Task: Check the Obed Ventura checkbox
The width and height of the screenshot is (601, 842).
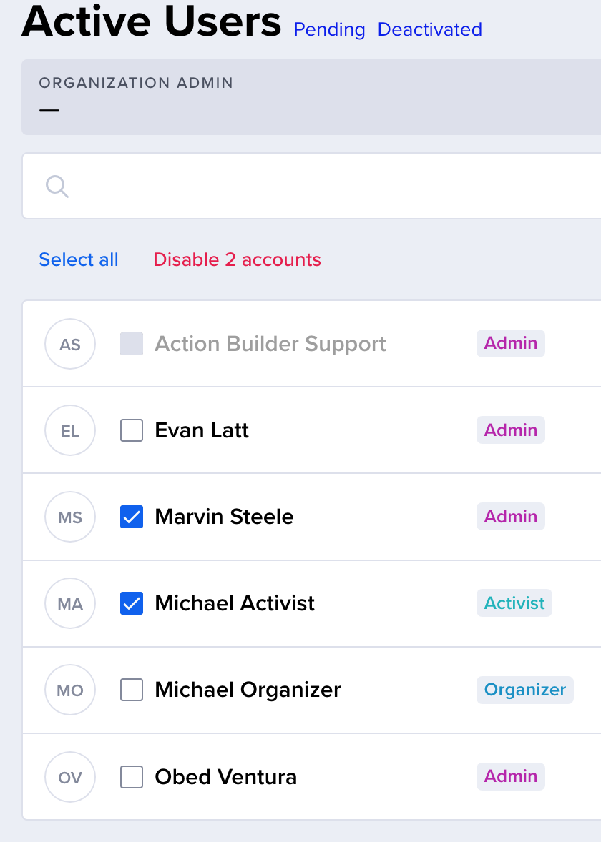Action: (x=132, y=776)
